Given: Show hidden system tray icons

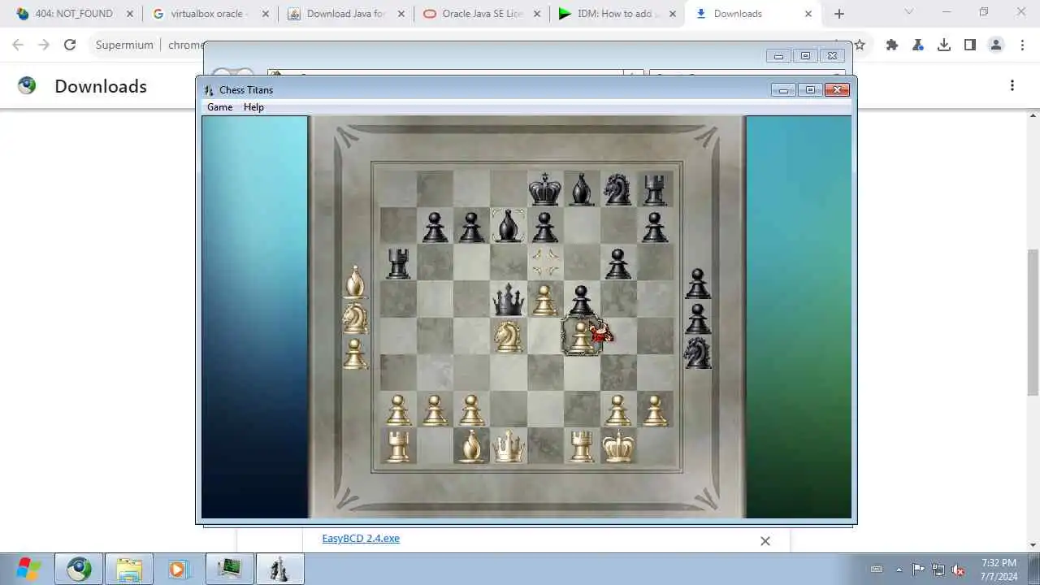Looking at the screenshot, I should click(899, 570).
